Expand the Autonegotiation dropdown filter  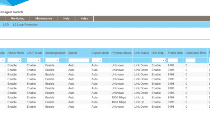pos(52,60)
